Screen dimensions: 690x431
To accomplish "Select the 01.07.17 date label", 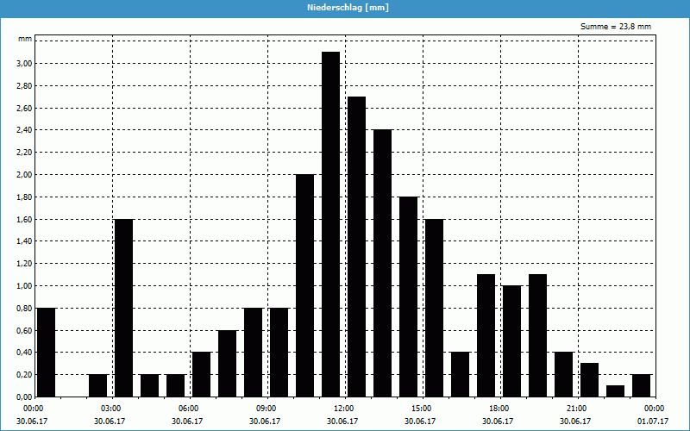I will [x=653, y=422].
